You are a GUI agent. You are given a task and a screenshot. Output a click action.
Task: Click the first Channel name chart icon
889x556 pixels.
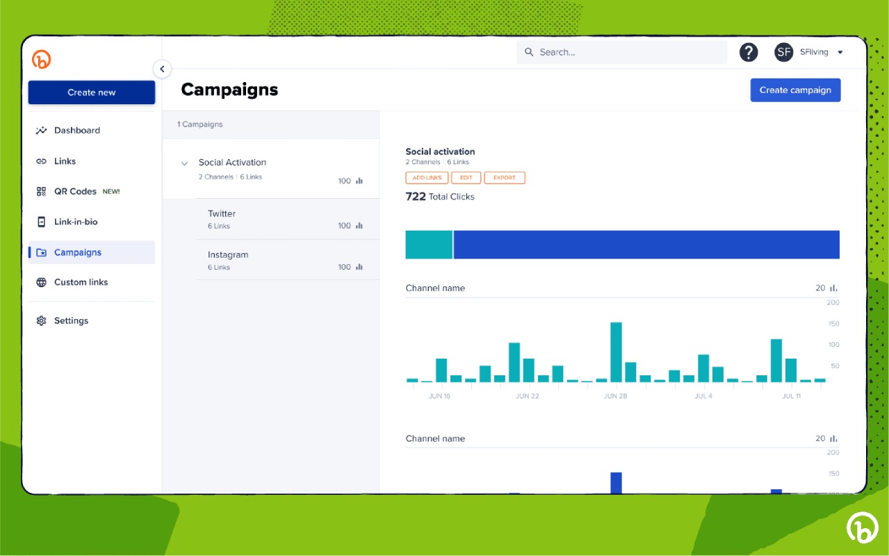point(833,288)
